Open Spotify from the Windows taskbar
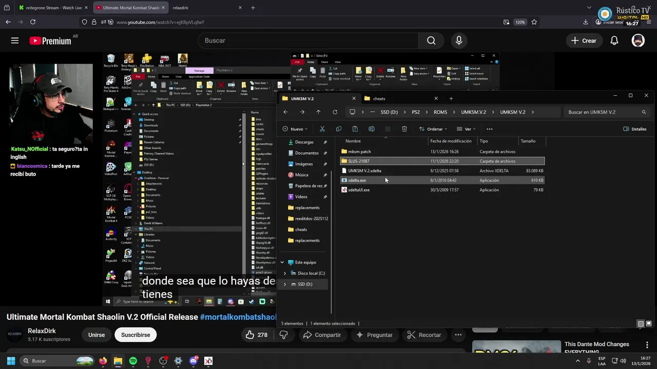657x369 pixels. (133, 361)
